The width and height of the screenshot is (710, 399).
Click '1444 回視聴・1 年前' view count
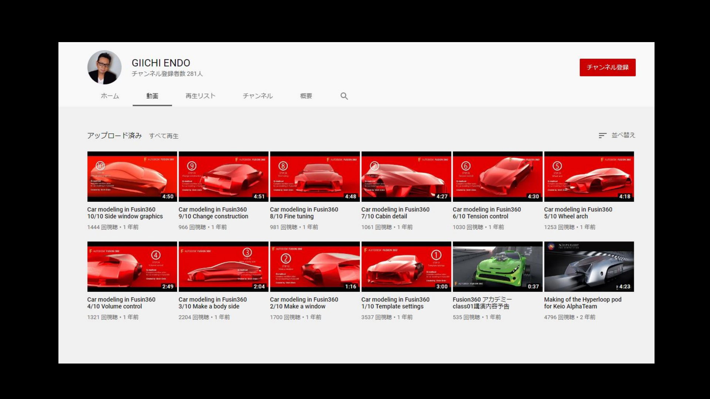coord(113,227)
